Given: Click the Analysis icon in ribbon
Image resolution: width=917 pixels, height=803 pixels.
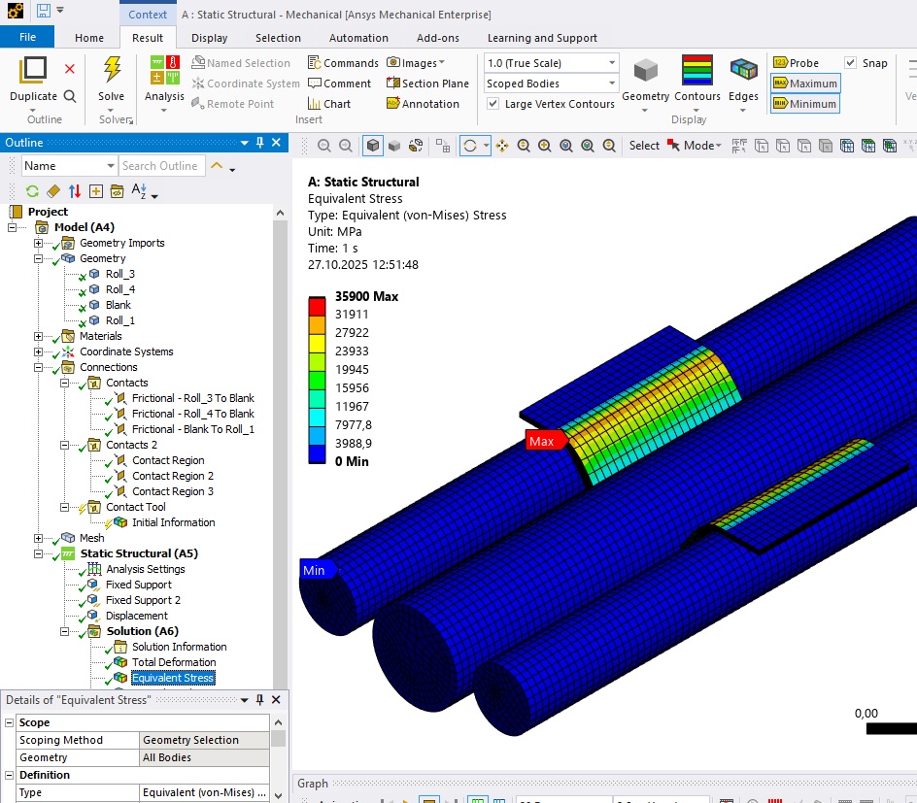Looking at the screenshot, I should (x=164, y=71).
